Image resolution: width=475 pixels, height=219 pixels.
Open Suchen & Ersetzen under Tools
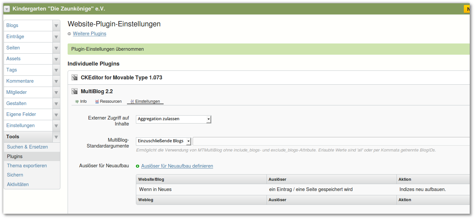[x=27, y=147]
